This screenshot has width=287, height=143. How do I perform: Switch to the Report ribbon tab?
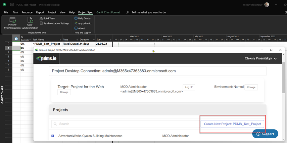tap(40, 12)
